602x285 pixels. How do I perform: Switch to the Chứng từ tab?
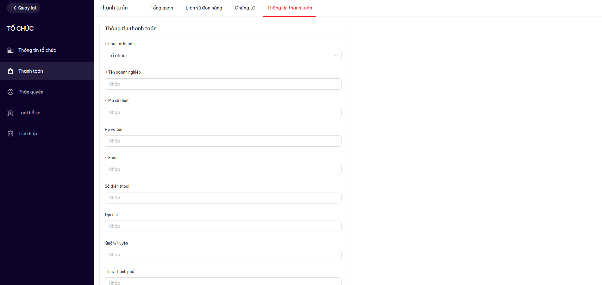click(245, 8)
